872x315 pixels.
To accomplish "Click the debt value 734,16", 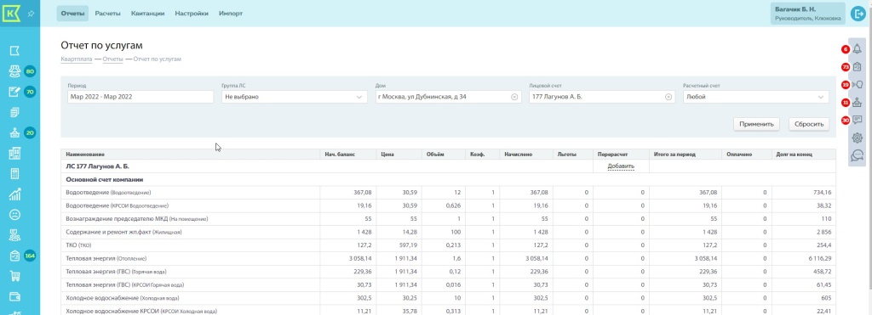I will (x=823, y=193).
